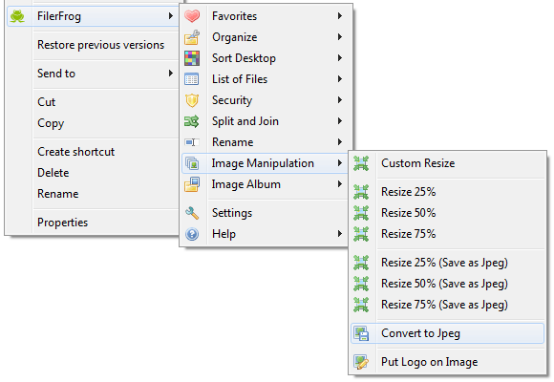This screenshot has height=382, width=554.
Task: Choose Rename in the main context menu
Action: (x=93, y=194)
